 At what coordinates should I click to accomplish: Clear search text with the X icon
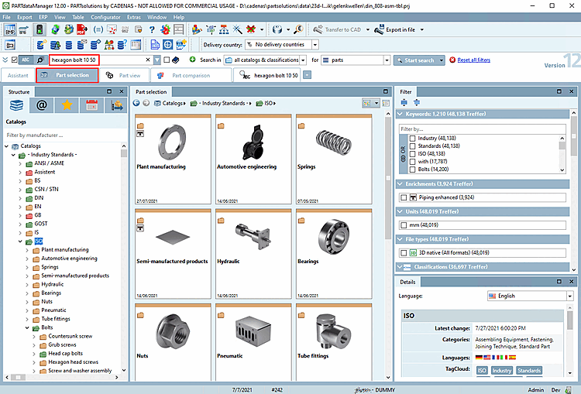tap(148, 60)
